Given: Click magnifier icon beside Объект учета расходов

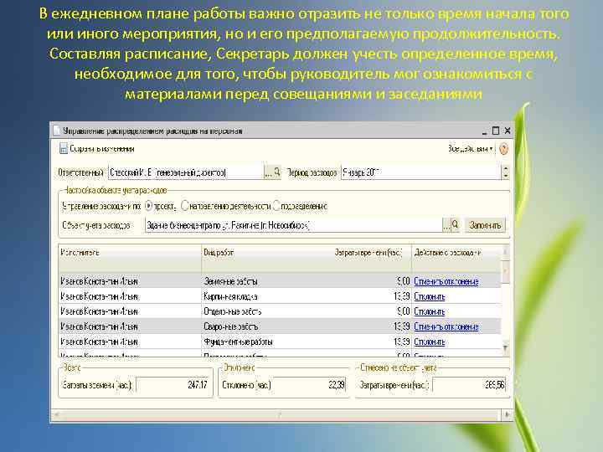Looking at the screenshot, I should pos(455,225).
